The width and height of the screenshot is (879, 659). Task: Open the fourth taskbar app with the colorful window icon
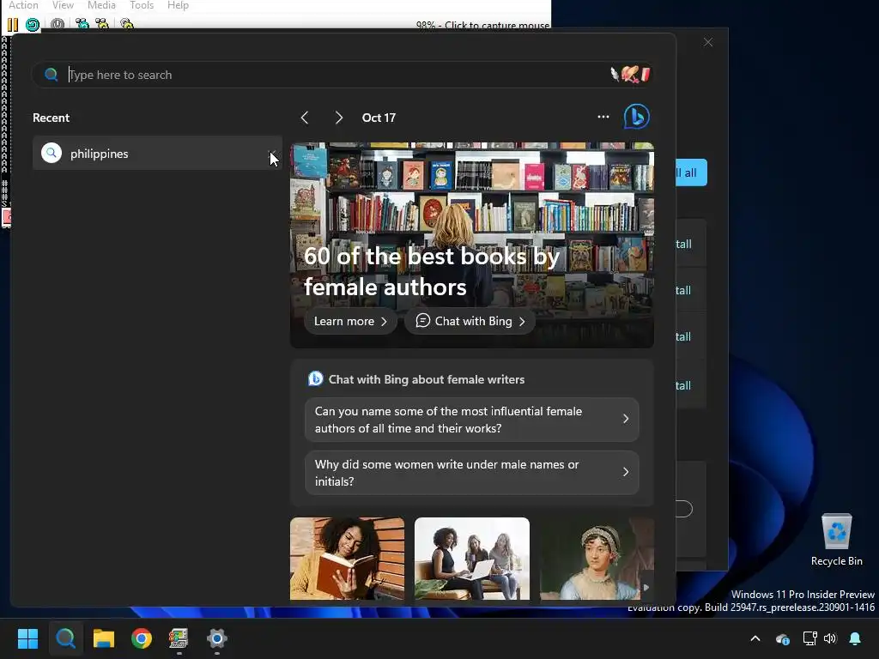[x=179, y=638]
